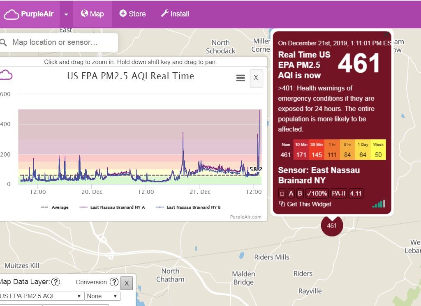Click the chart title US EPA PM2.5 AQI Real Time
The height and width of the screenshot is (306, 421).
coord(130,76)
